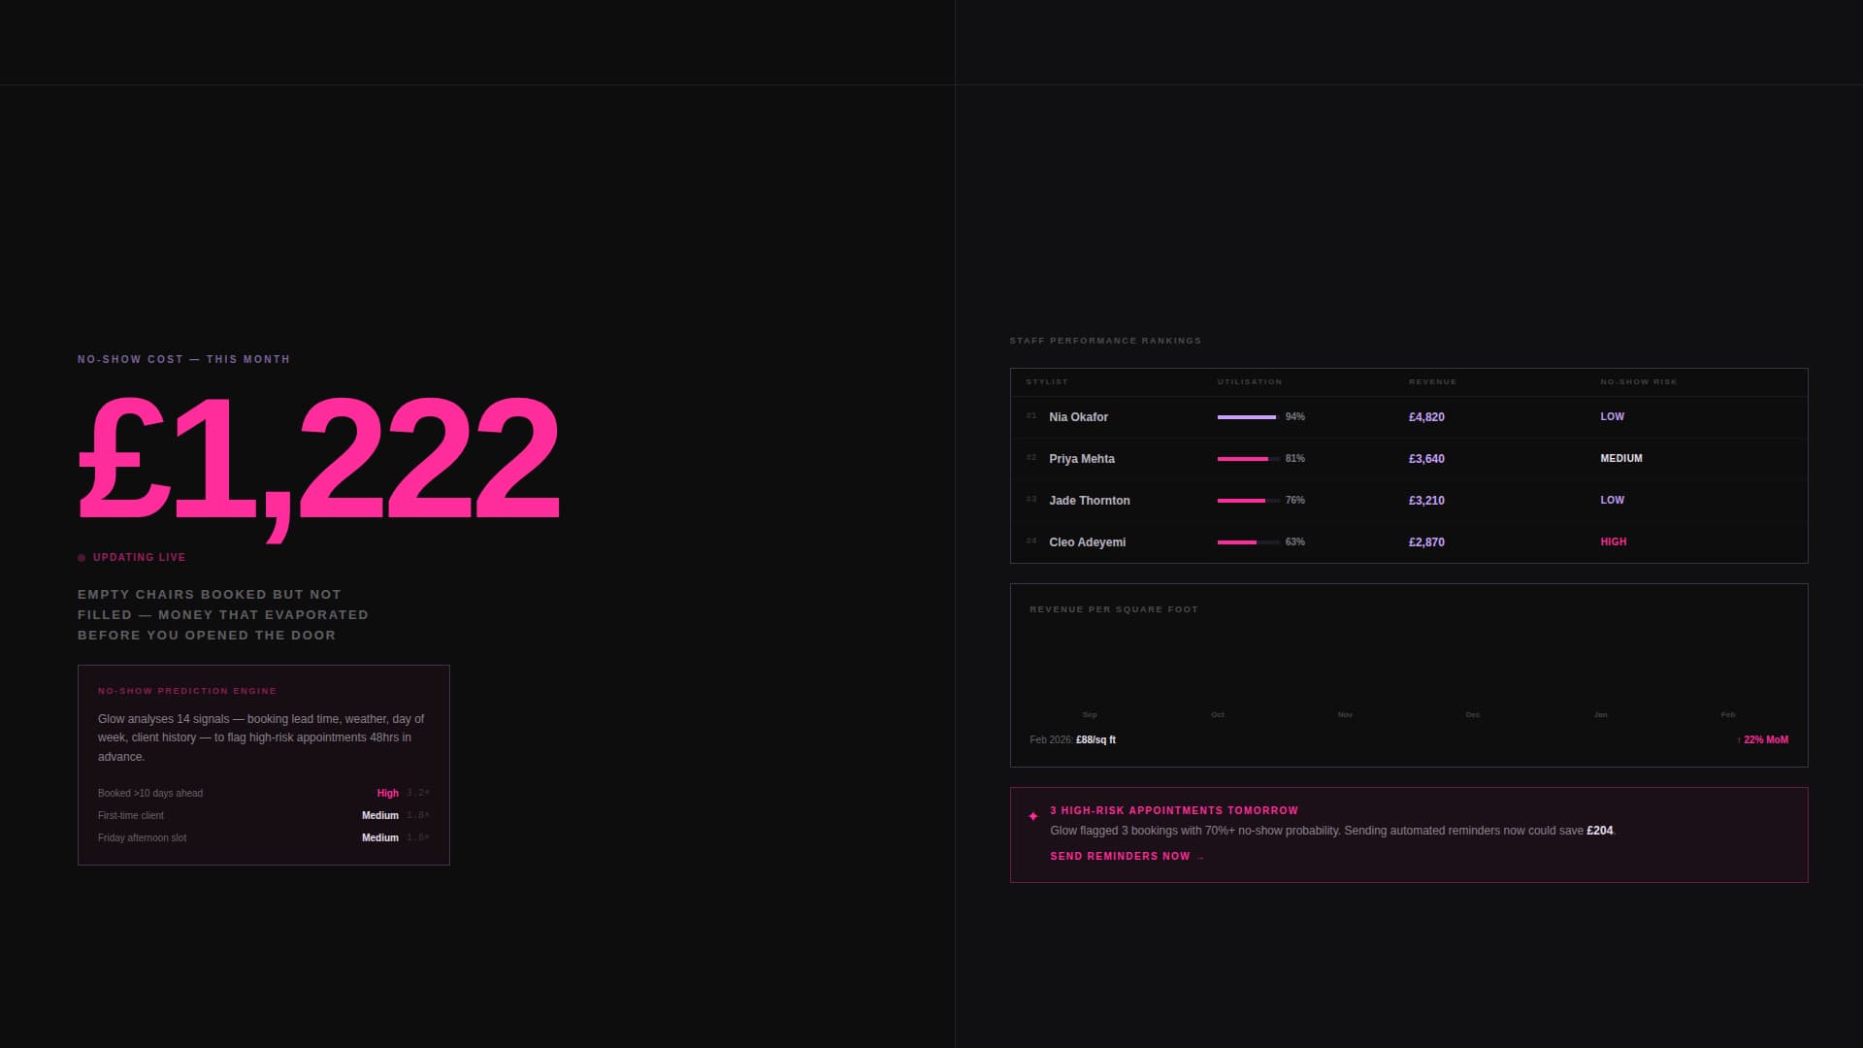Click the Staff Performance Rankings heading
Image resolution: width=1863 pixels, height=1048 pixels.
tap(1105, 342)
